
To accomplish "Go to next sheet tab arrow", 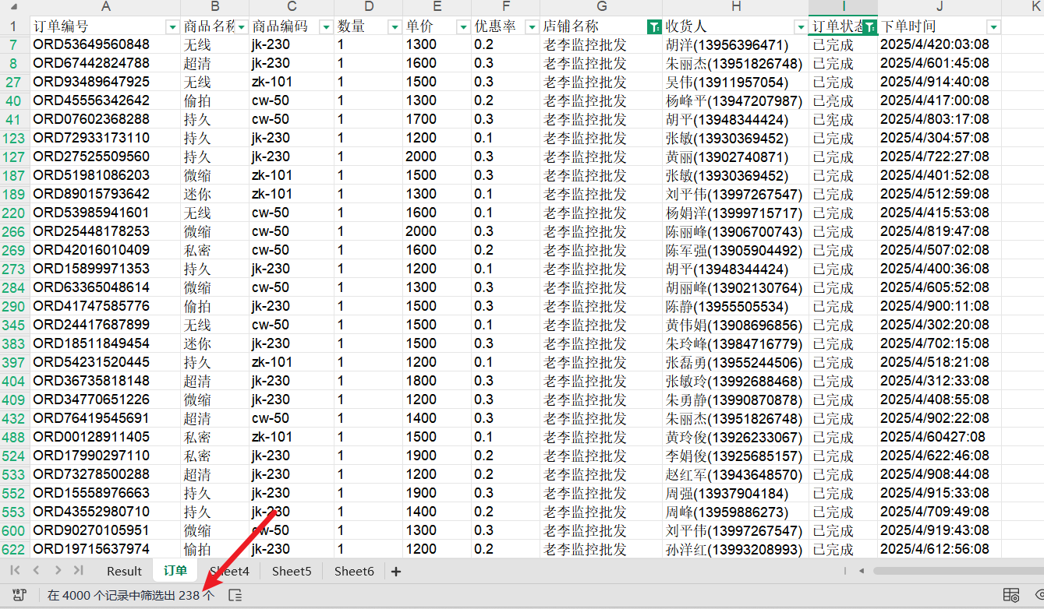I will (57, 572).
